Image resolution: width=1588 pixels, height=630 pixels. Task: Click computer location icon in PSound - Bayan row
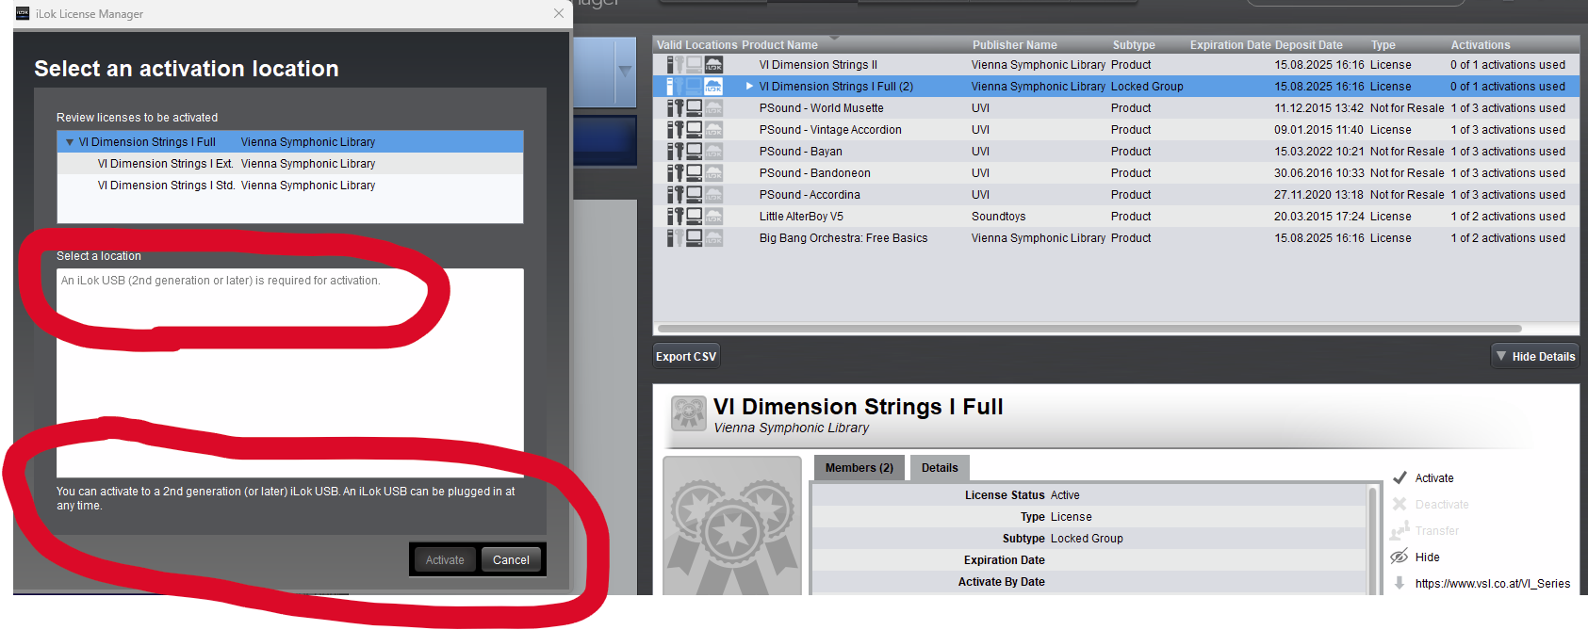[x=695, y=152]
